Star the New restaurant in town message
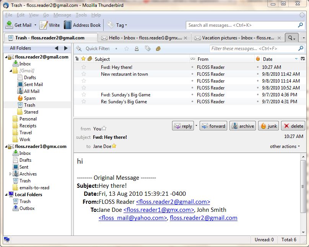Image resolution: width=309 pixels, height=247 pixels. point(84,74)
